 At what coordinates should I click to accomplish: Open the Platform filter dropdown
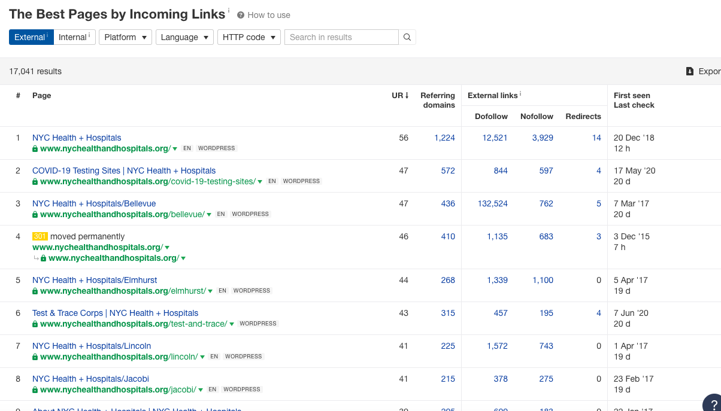126,37
